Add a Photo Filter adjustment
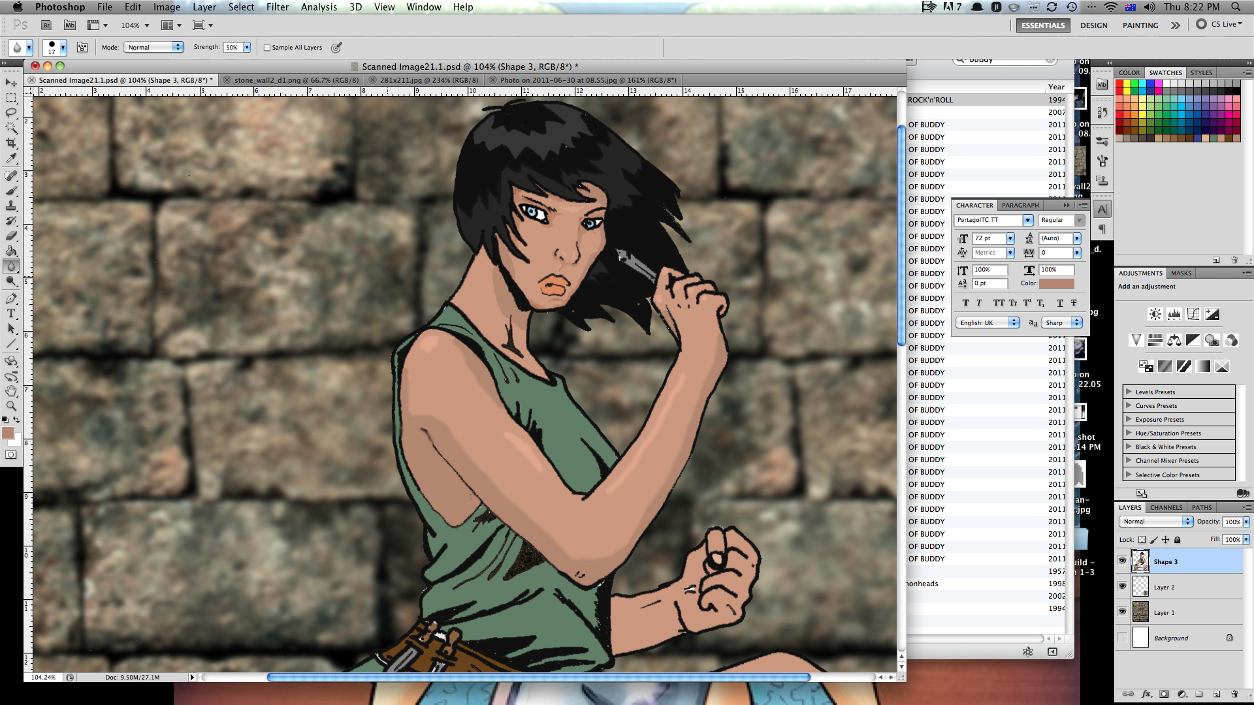Screen dimensions: 1254x705 coord(1212,340)
